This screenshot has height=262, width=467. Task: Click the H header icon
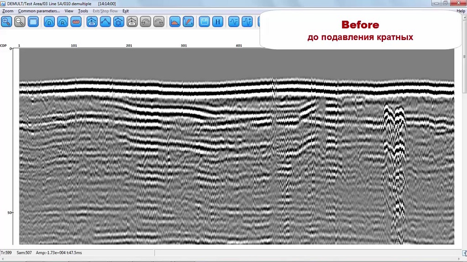(218, 22)
